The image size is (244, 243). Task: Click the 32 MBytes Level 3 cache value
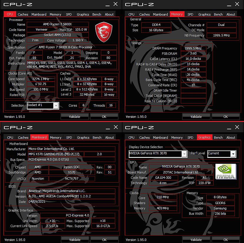pyautogui.click(x=87, y=95)
